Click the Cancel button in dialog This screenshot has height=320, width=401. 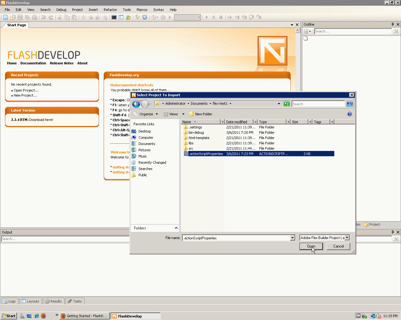[338, 246]
